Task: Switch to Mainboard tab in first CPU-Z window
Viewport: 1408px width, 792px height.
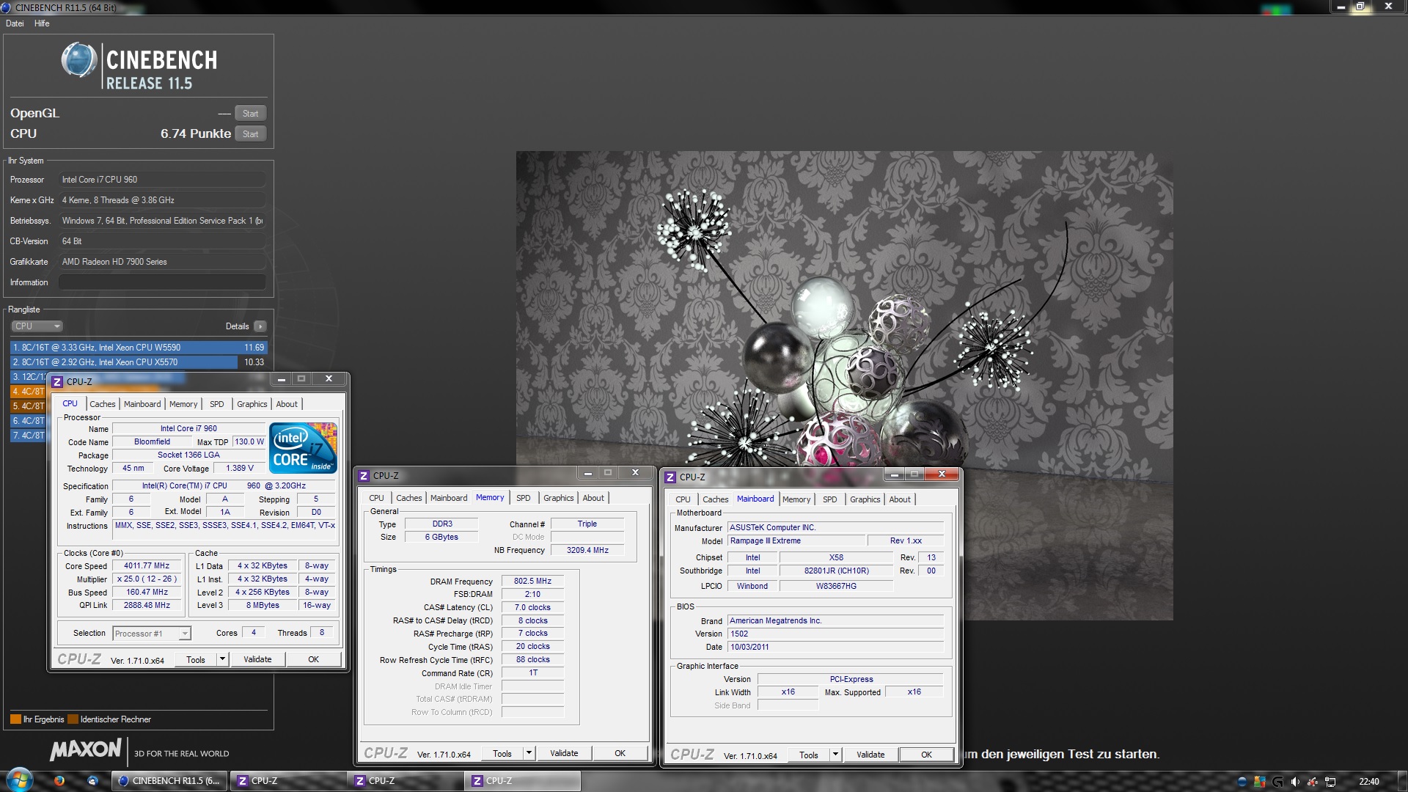Action: (142, 404)
